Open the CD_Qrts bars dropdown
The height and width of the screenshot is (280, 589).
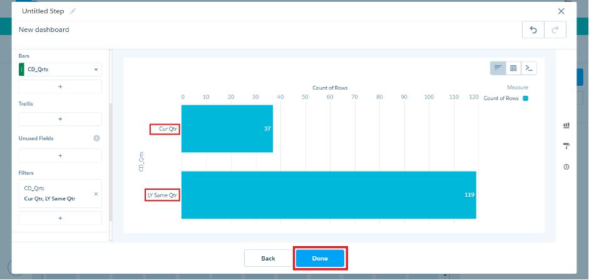coord(96,70)
